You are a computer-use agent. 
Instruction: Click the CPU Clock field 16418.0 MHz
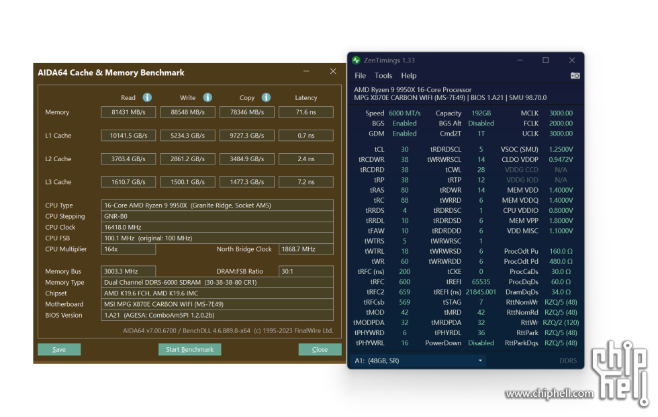pos(218,227)
